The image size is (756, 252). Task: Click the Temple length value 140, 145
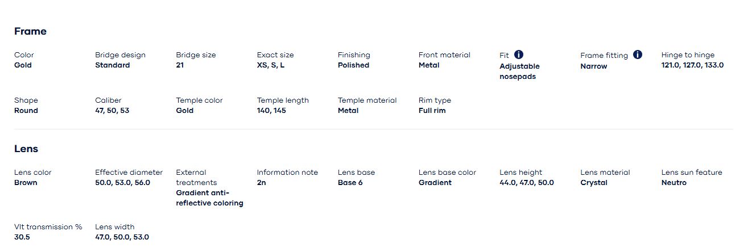click(271, 111)
